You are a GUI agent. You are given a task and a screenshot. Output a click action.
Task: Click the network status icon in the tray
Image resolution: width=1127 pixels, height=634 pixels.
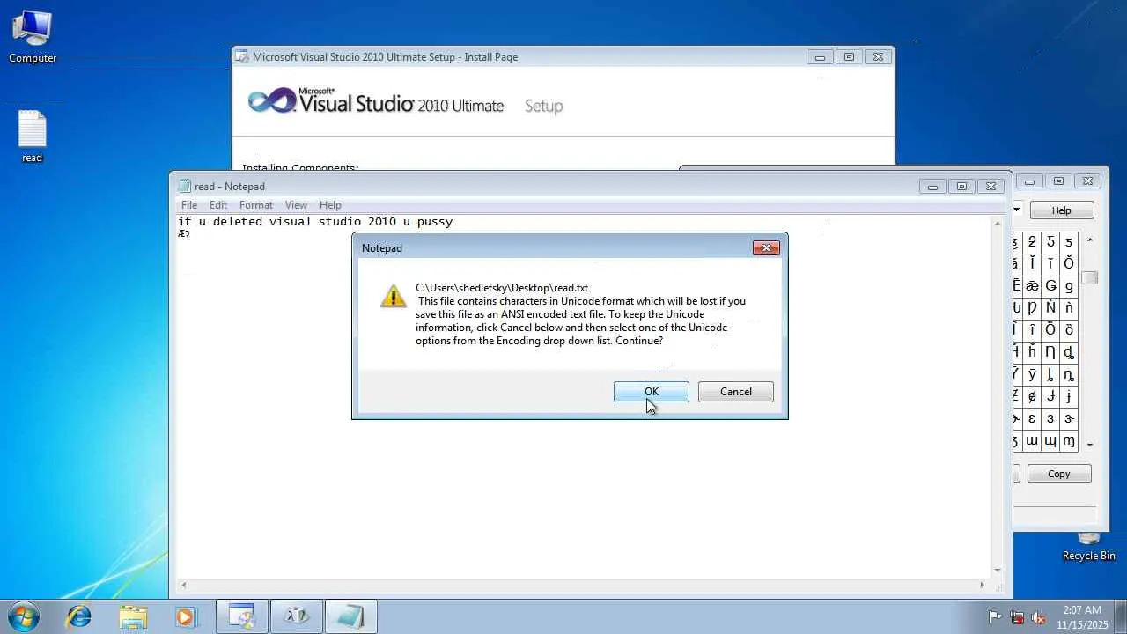pos(1017,617)
